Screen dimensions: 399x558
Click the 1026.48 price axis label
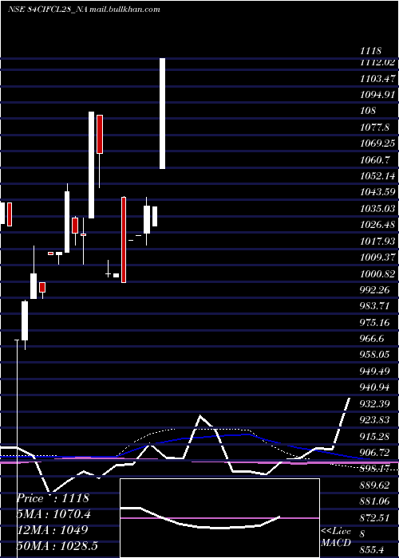(377, 225)
